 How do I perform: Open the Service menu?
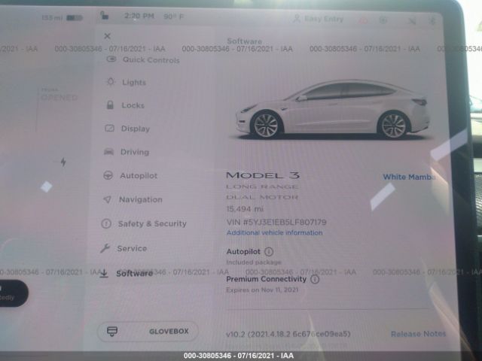click(x=124, y=248)
